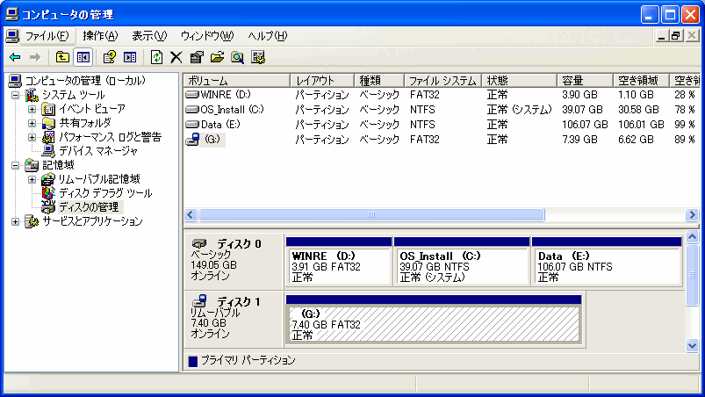Sort by the 状態 column header
Screen dimensions: 705x397
click(x=519, y=81)
